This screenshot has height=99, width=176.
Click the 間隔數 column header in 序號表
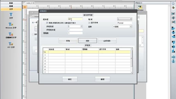[90, 49]
